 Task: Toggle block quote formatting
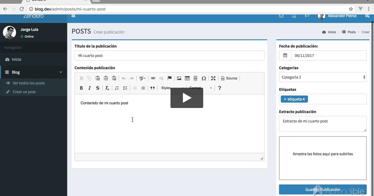point(152,88)
